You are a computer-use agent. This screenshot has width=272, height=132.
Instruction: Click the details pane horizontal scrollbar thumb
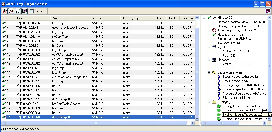(223, 123)
